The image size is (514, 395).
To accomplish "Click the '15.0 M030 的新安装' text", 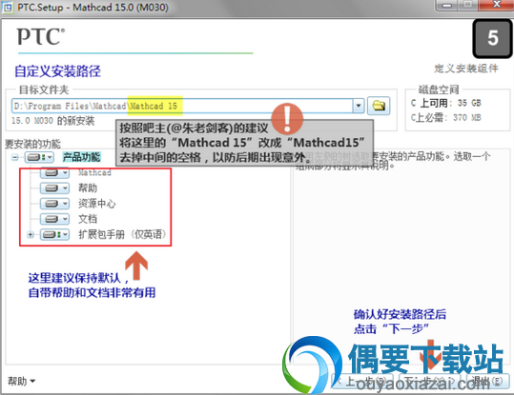I will [x=52, y=121].
